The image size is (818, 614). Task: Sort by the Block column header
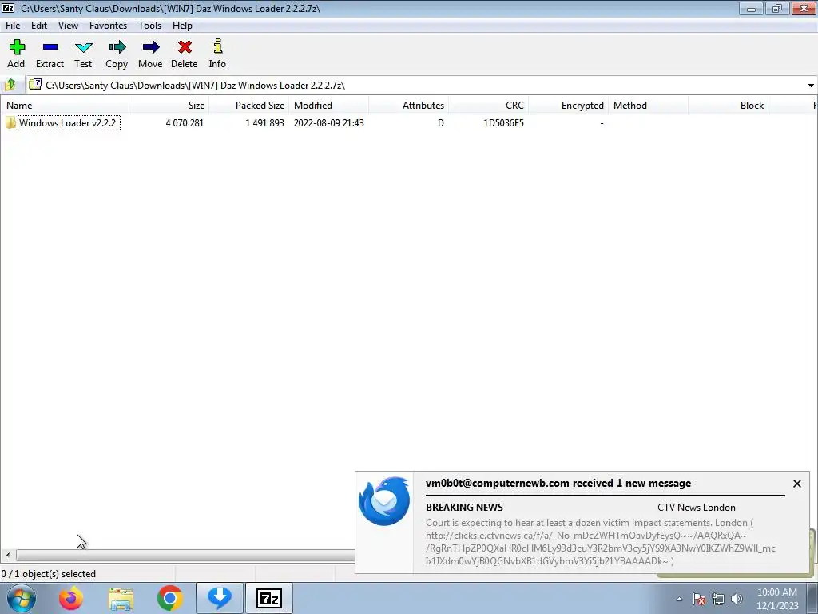pyautogui.click(x=728, y=105)
